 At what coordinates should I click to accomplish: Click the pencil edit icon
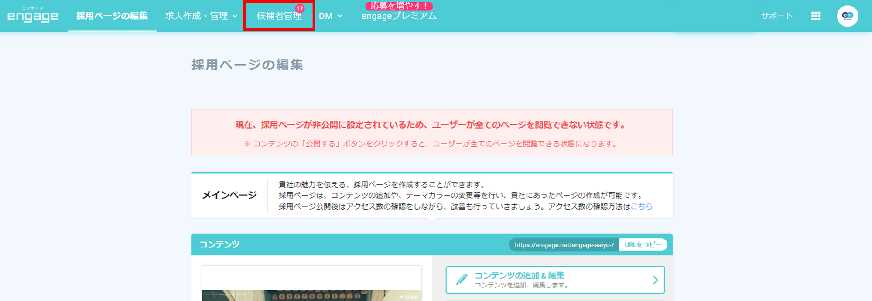(x=462, y=280)
